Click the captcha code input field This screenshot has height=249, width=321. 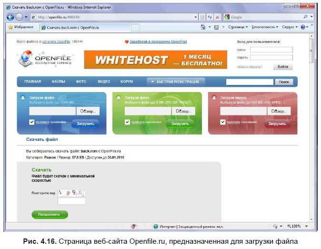(x=71, y=202)
